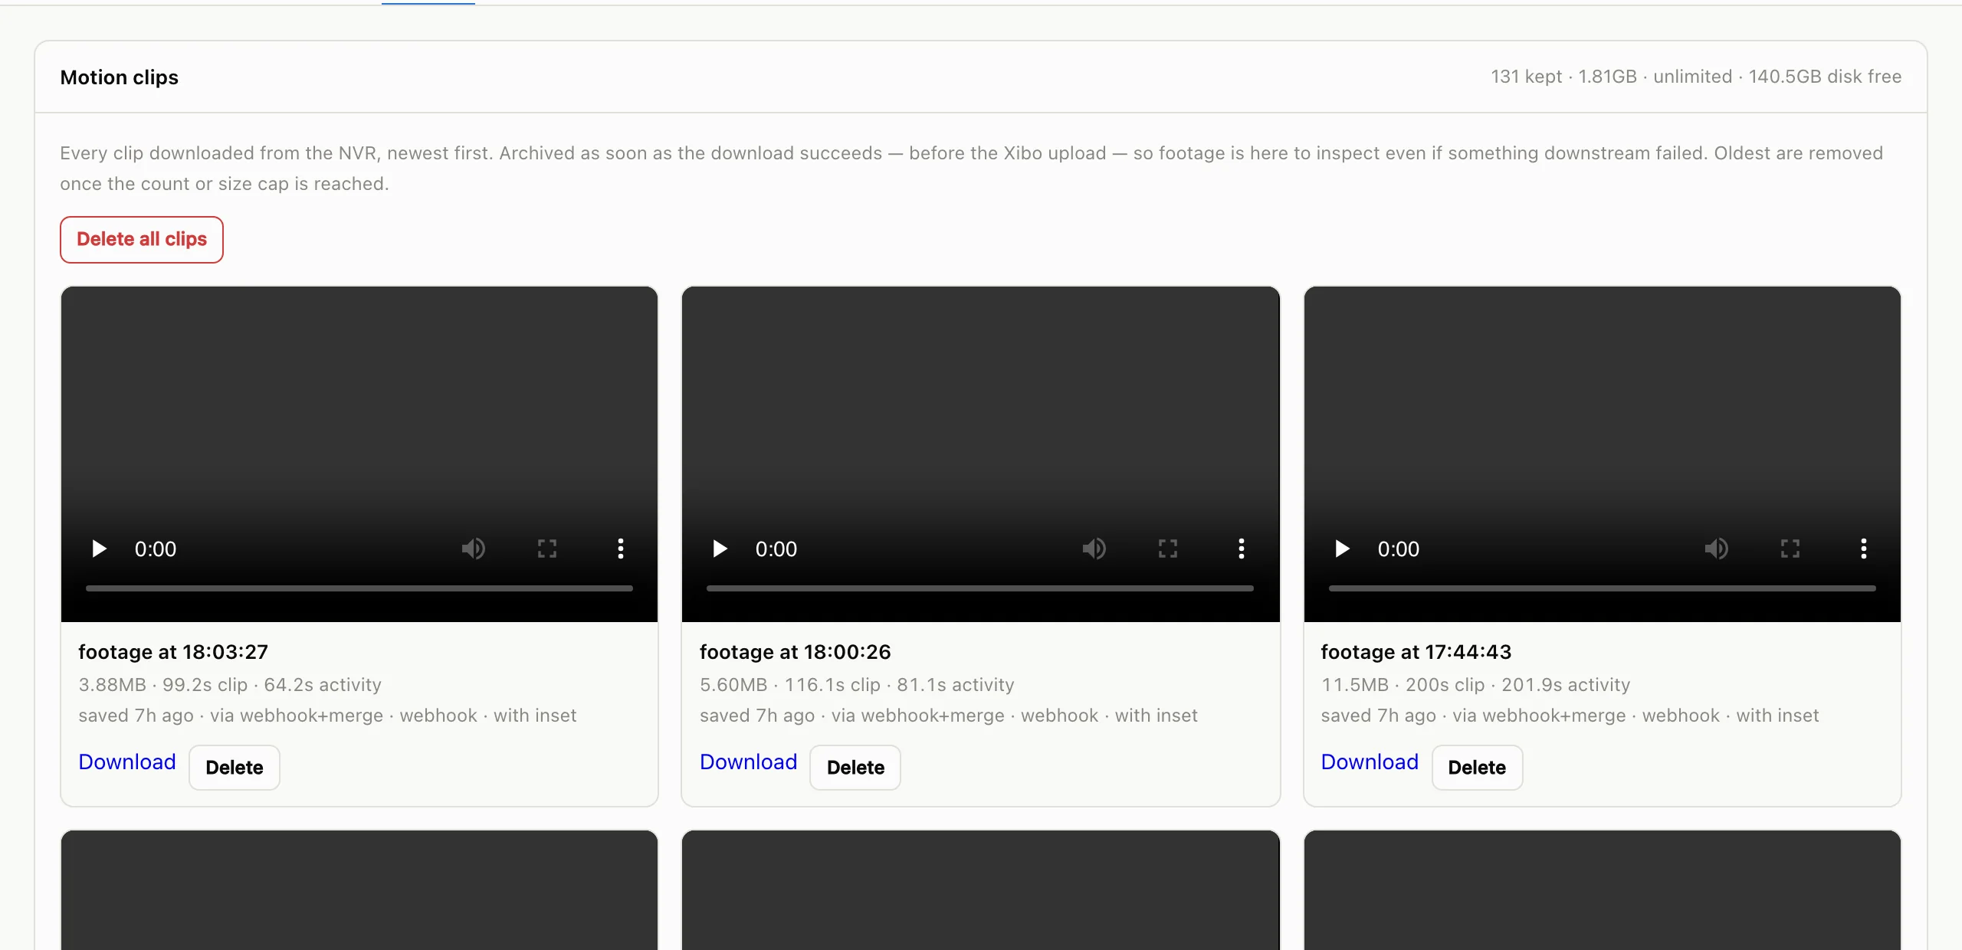Click the 0:00 timestamp on 18:00:26 clip
Viewport: 1962px width, 950px height.
point(776,549)
